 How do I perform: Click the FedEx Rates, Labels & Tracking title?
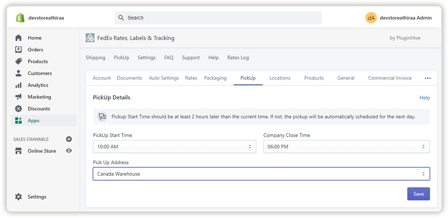pos(136,38)
